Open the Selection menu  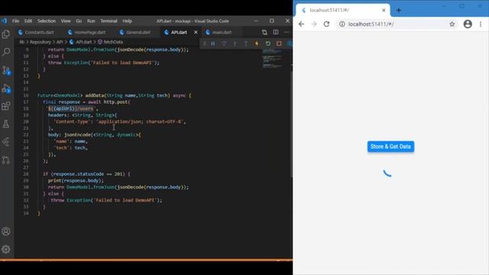coord(47,21)
